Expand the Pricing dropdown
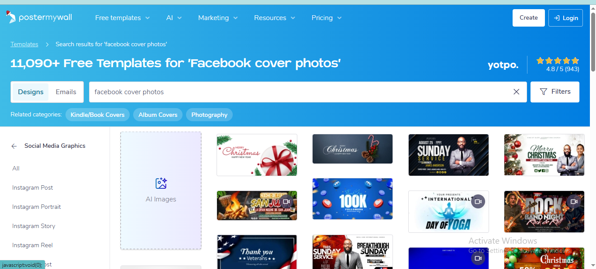This screenshot has height=269, width=596. point(326,18)
